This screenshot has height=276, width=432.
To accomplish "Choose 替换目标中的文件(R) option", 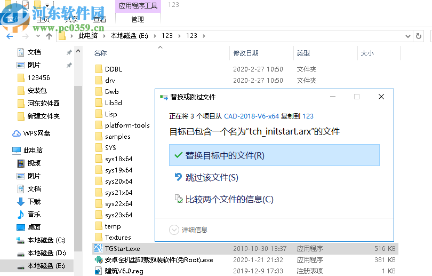I will (x=274, y=155).
